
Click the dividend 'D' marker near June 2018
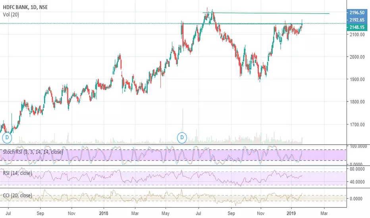[182, 138]
